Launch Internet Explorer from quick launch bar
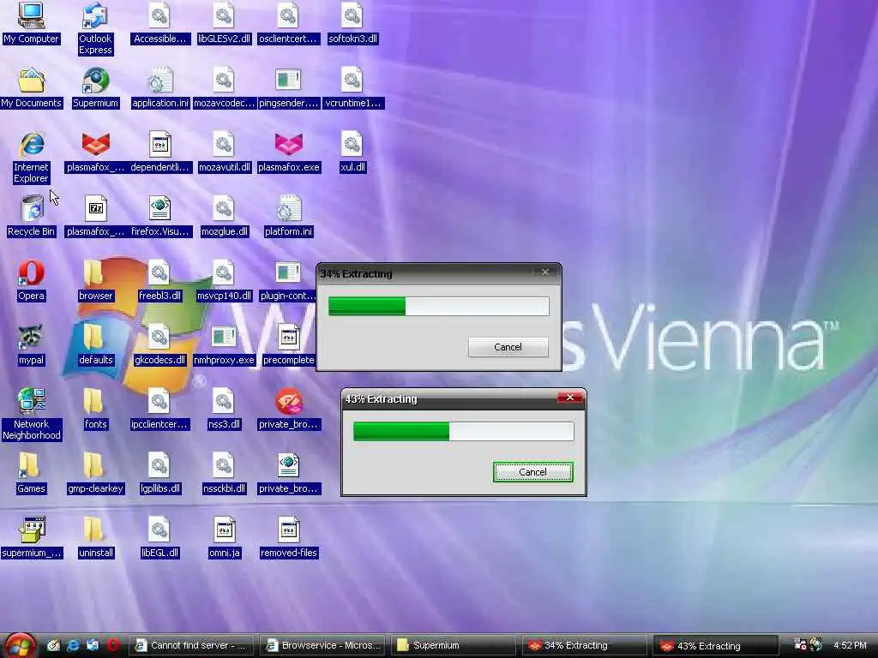Viewport: 878px width, 658px height. tap(73, 645)
